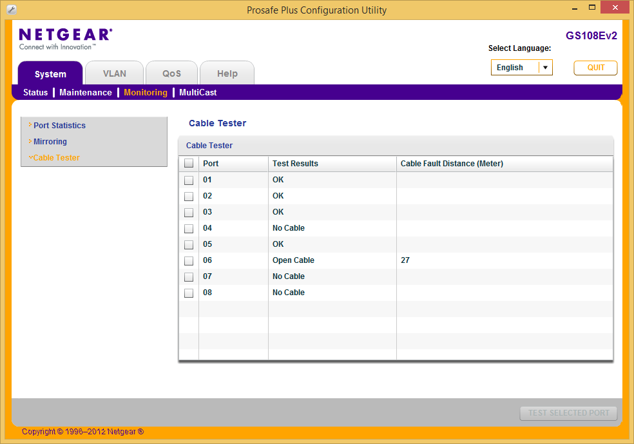The image size is (634, 444).
Task: Check the box for port 05
Action: pos(189,245)
